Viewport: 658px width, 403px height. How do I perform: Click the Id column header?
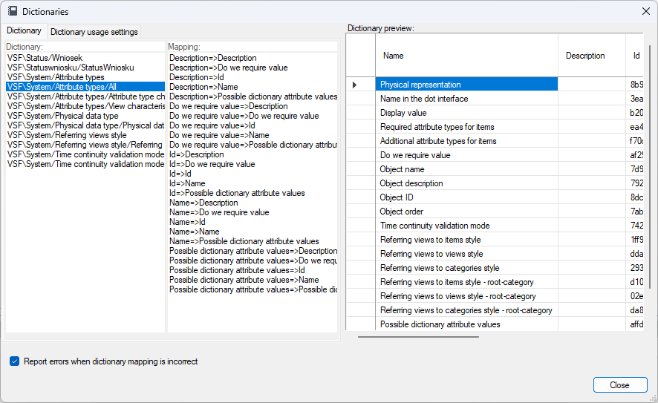point(635,56)
